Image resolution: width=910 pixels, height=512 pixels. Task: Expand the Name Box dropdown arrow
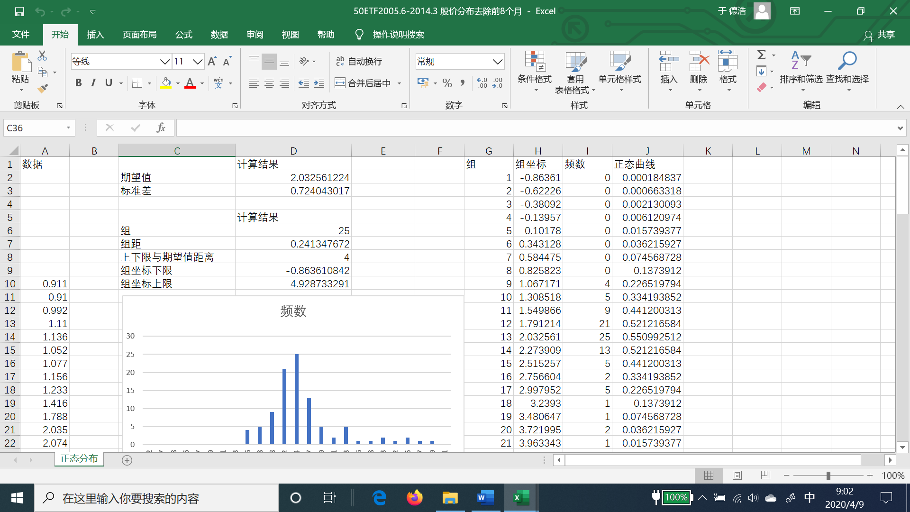pyautogui.click(x=68, y=128)
